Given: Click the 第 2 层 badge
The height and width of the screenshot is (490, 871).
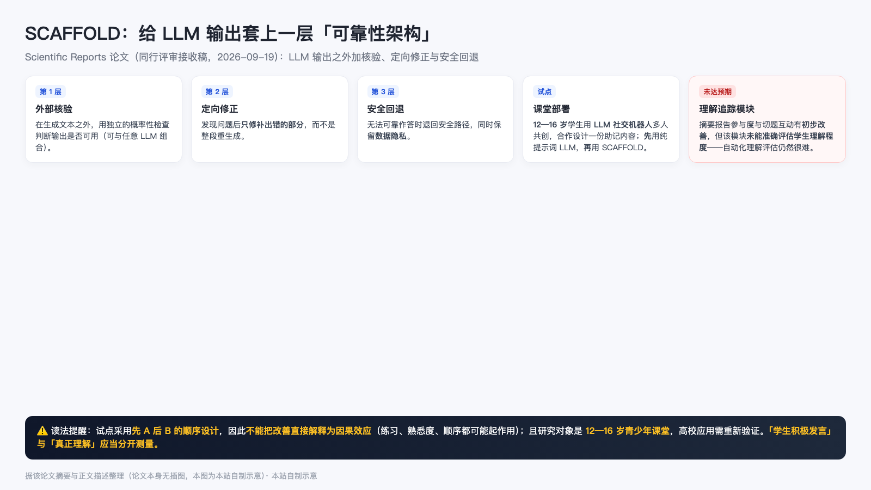Looking at the screenshot, I should coord(217,91).
